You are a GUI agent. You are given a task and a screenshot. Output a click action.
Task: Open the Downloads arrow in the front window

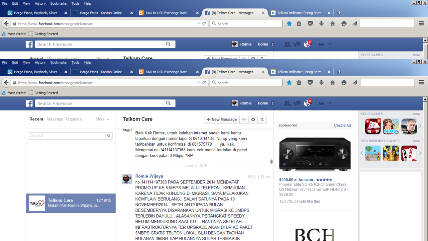(x=321, y=83)
